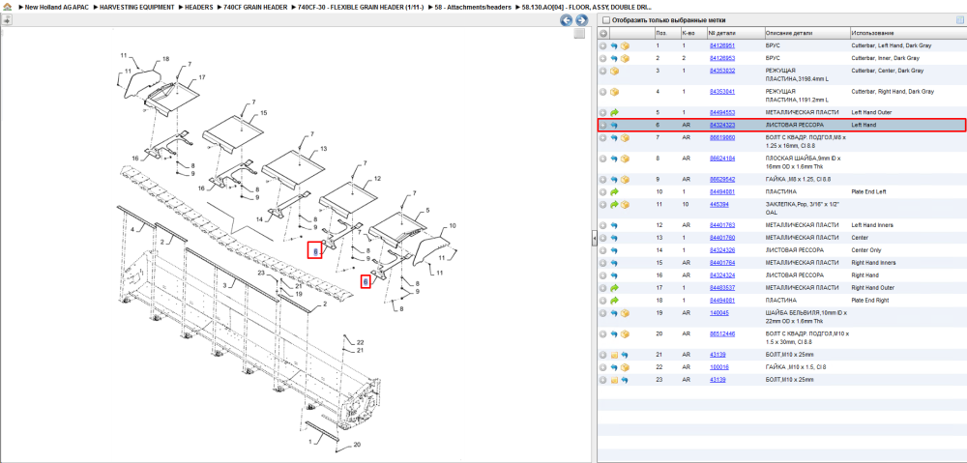Click the plus circle for row 5
Screen dimensions: 967x463
click(603, 113)
